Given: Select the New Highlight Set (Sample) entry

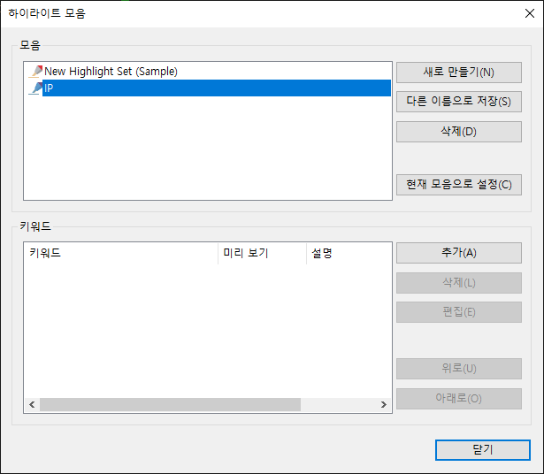Looking at the screenshot, I should click(x=111, y=72).
